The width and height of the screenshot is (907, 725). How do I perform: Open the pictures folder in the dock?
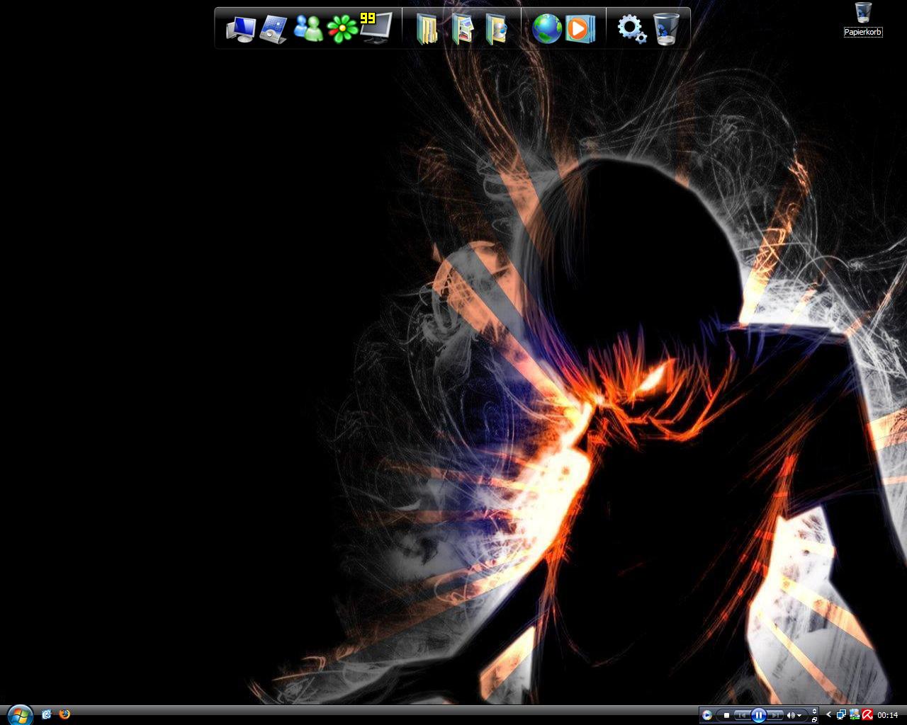462,29
